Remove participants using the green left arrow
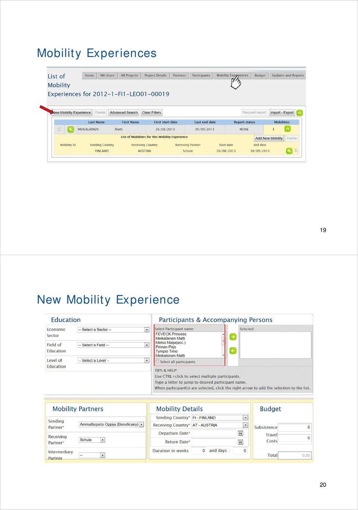 (233, 351)
